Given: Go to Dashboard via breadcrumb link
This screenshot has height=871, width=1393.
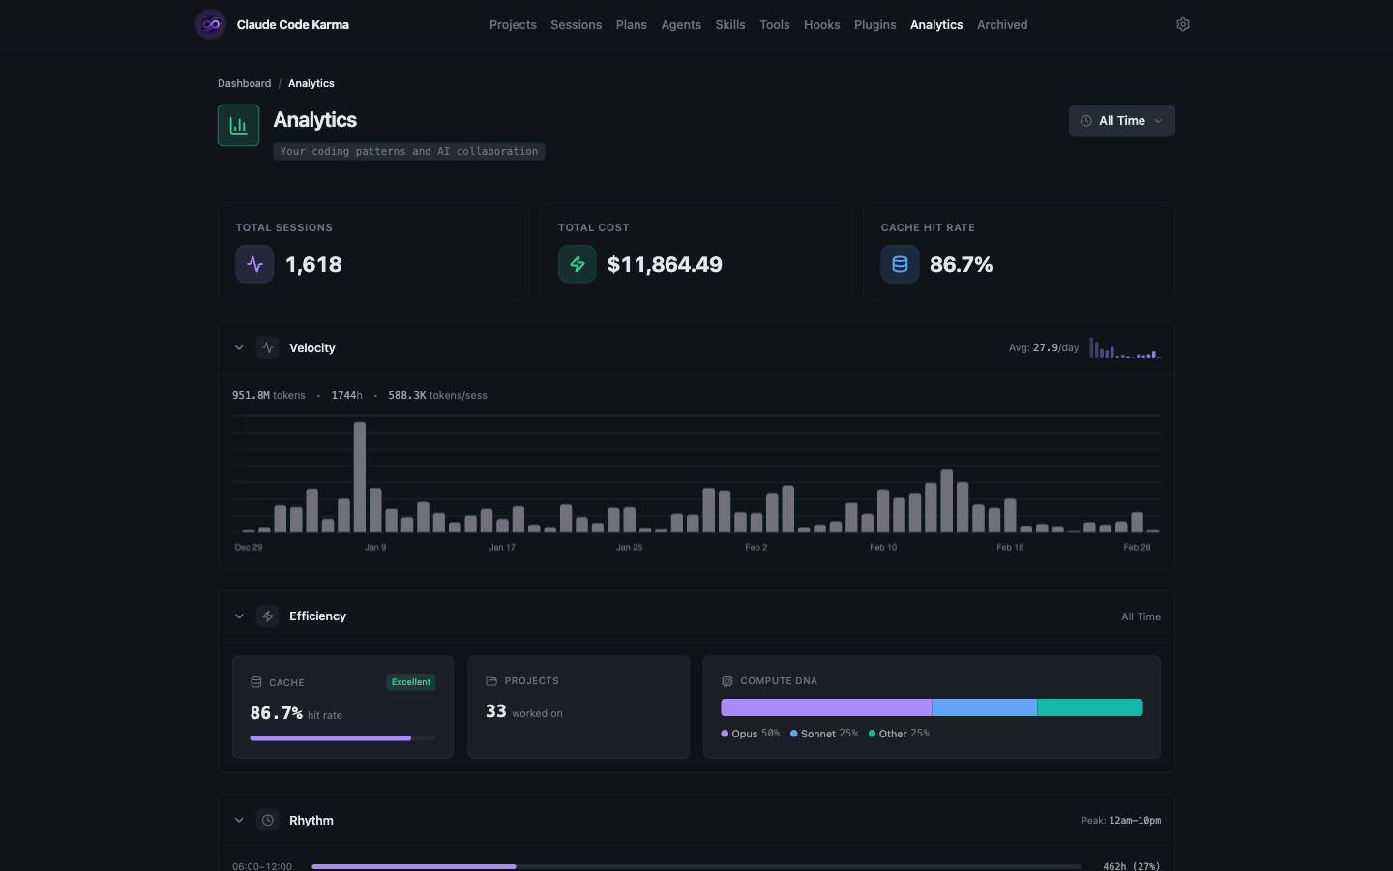Looking at the screenshot, I should click(x=244, y=83).
